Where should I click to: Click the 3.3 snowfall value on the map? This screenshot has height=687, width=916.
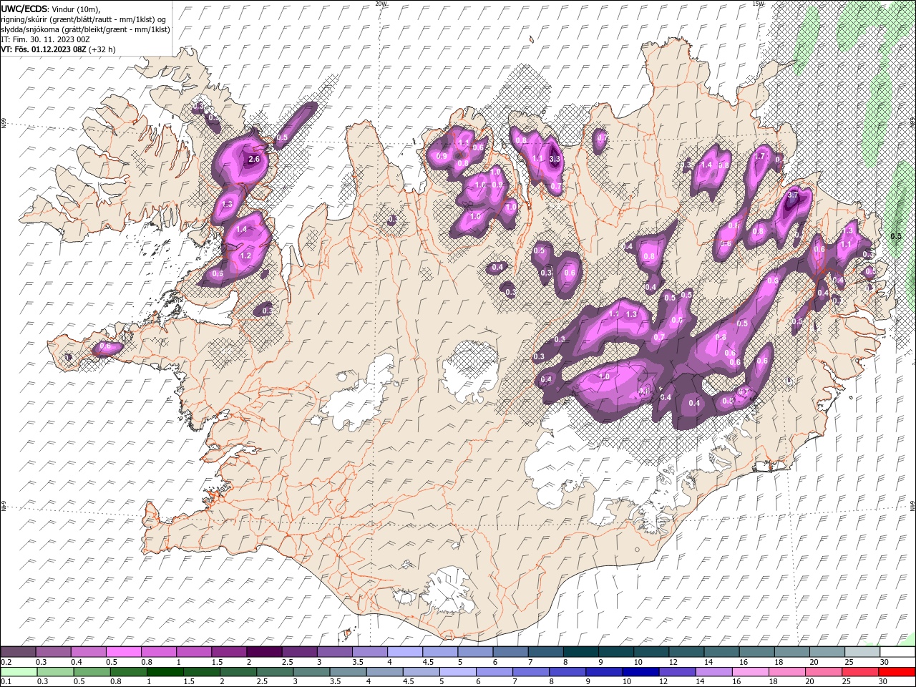(555, 159)
